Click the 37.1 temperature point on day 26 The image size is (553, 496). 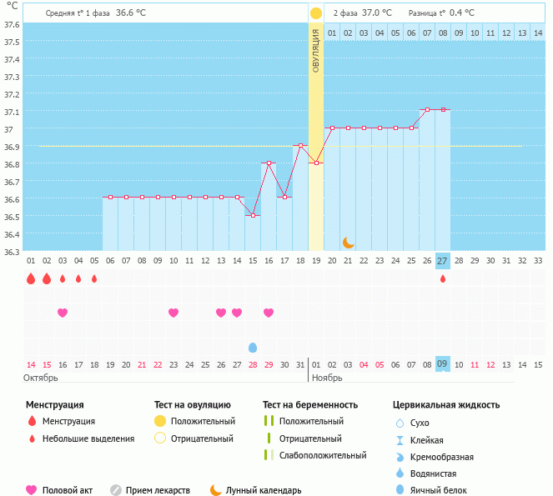pyautogui.click(x=427, y=109)
